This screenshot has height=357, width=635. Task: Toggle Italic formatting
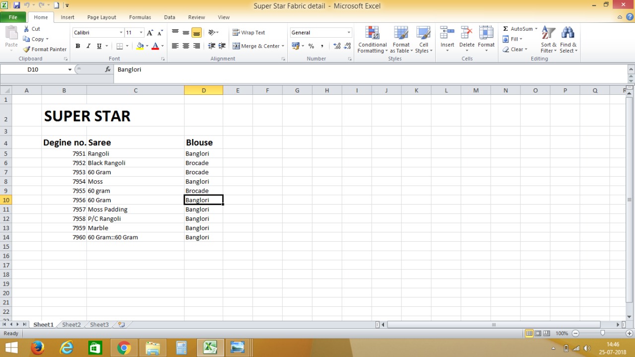[x=88, y=46]
